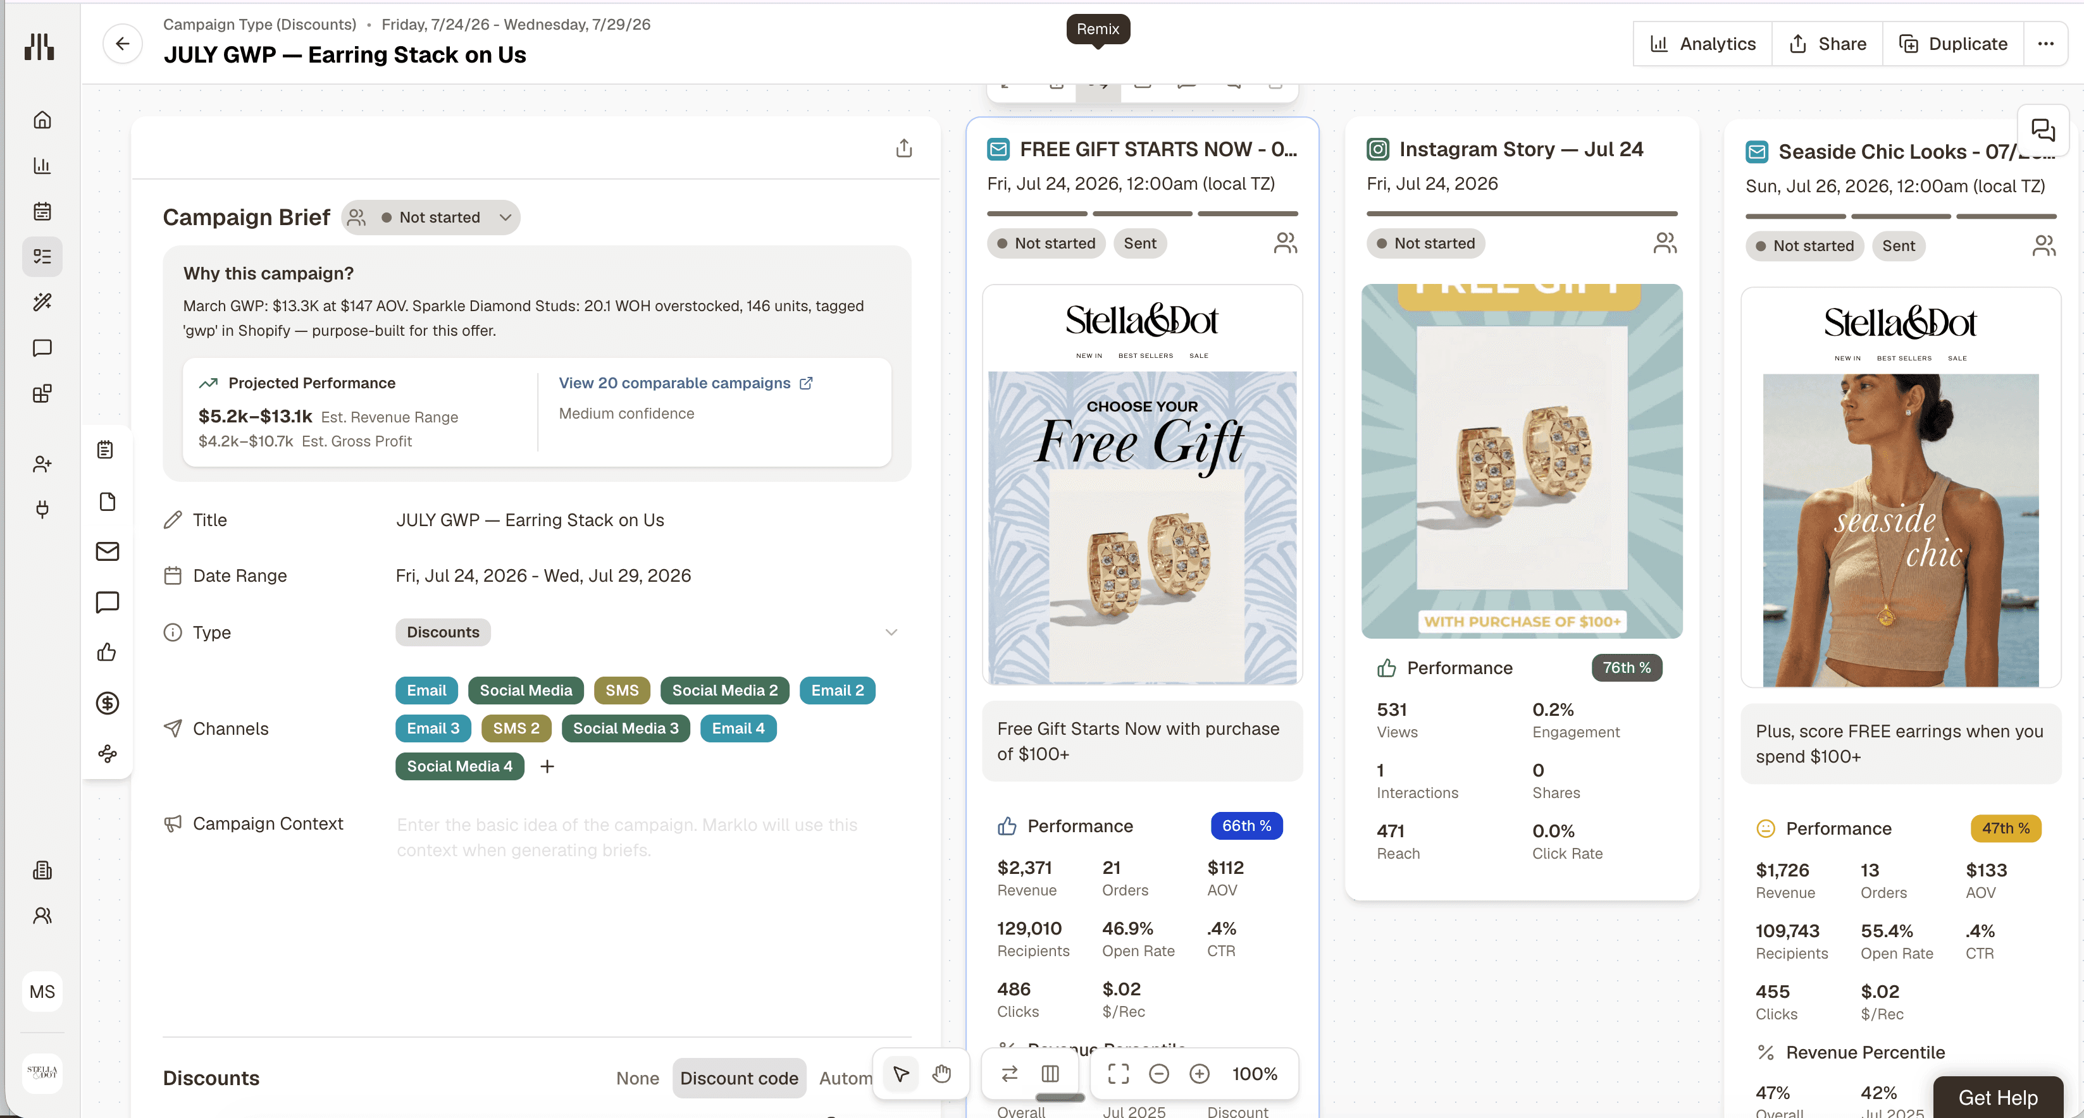2084x1118 pixels.
Task: Open the chat bubble sidebar icon
Action: point(42,348)
